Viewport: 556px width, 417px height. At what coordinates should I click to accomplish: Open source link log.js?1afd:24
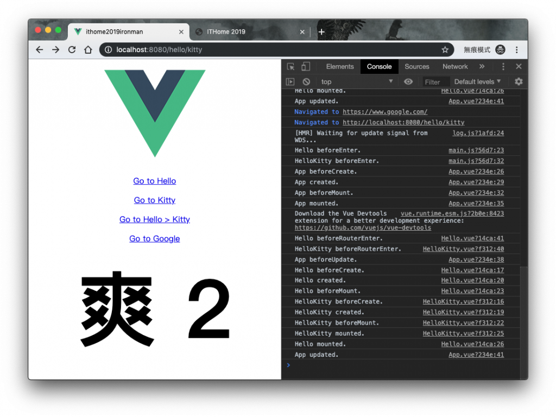point(478,133)
